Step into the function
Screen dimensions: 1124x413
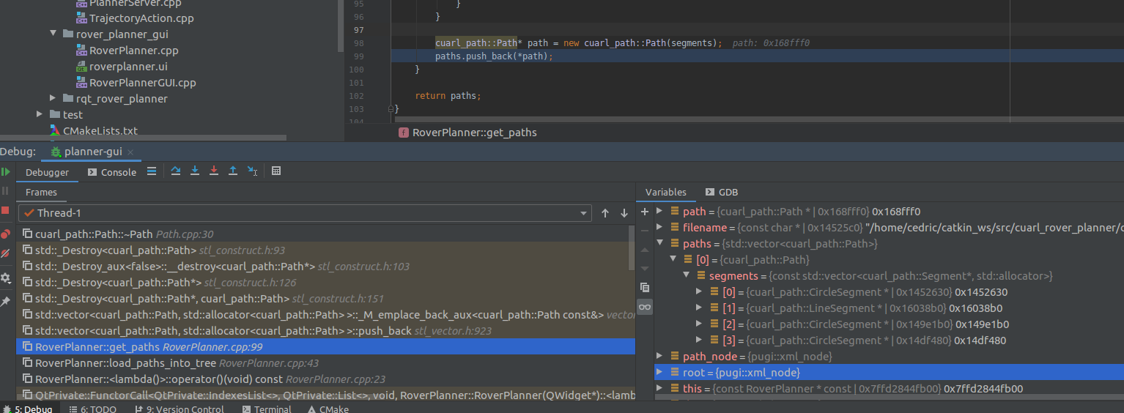coord(195,171)
